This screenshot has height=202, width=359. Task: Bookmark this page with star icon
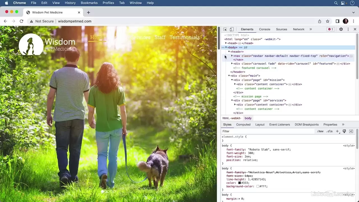pyautogui.click(x=328, y=21)
